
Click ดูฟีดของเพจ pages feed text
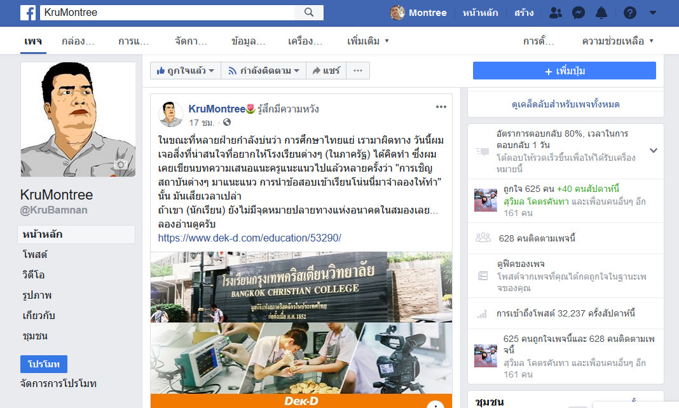(x=521, y=264)
